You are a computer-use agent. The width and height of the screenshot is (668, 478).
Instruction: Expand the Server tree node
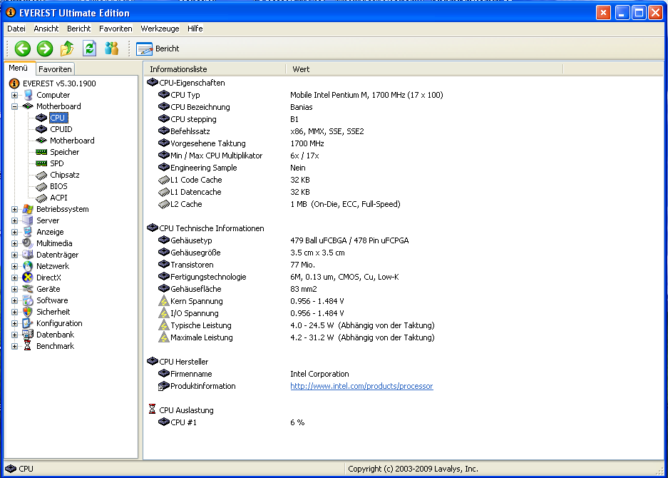tap(14, 221)
